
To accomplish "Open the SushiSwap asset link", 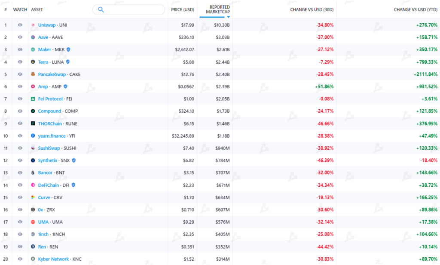I will pos(49,148).
